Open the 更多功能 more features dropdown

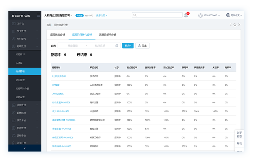pyautogui.click(x=102, y=16)
